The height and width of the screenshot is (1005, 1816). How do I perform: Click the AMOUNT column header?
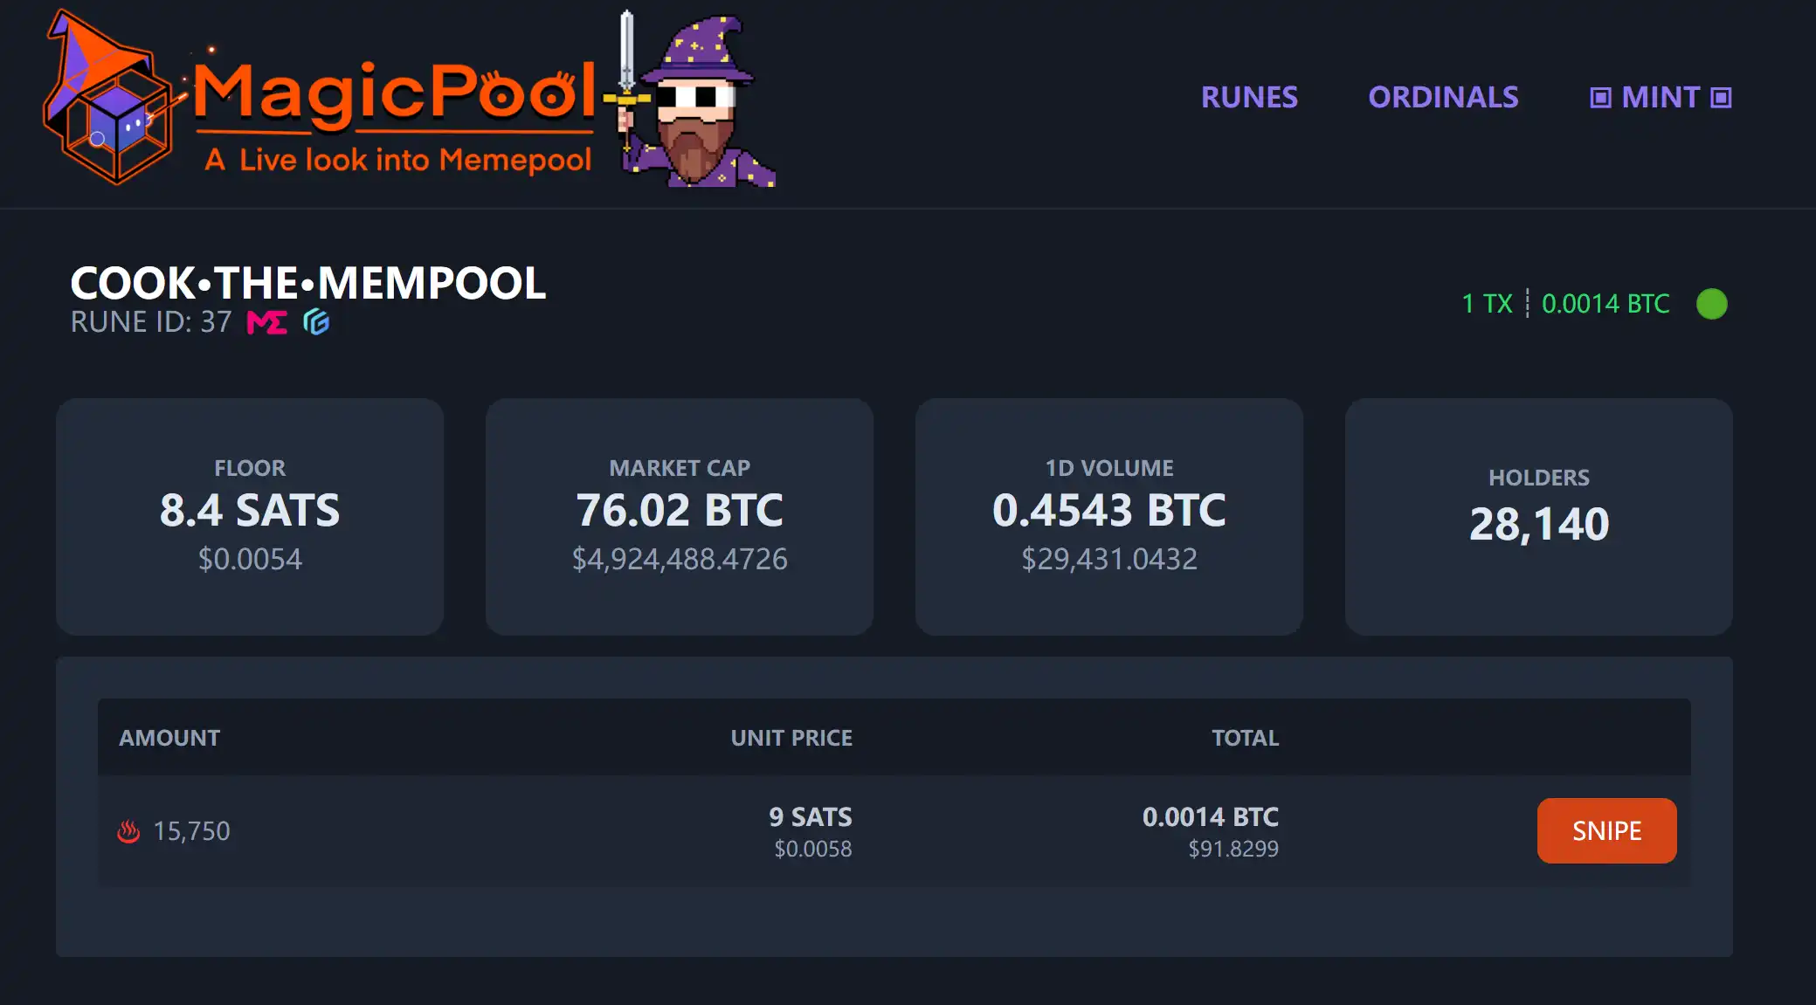pos(169,738)
